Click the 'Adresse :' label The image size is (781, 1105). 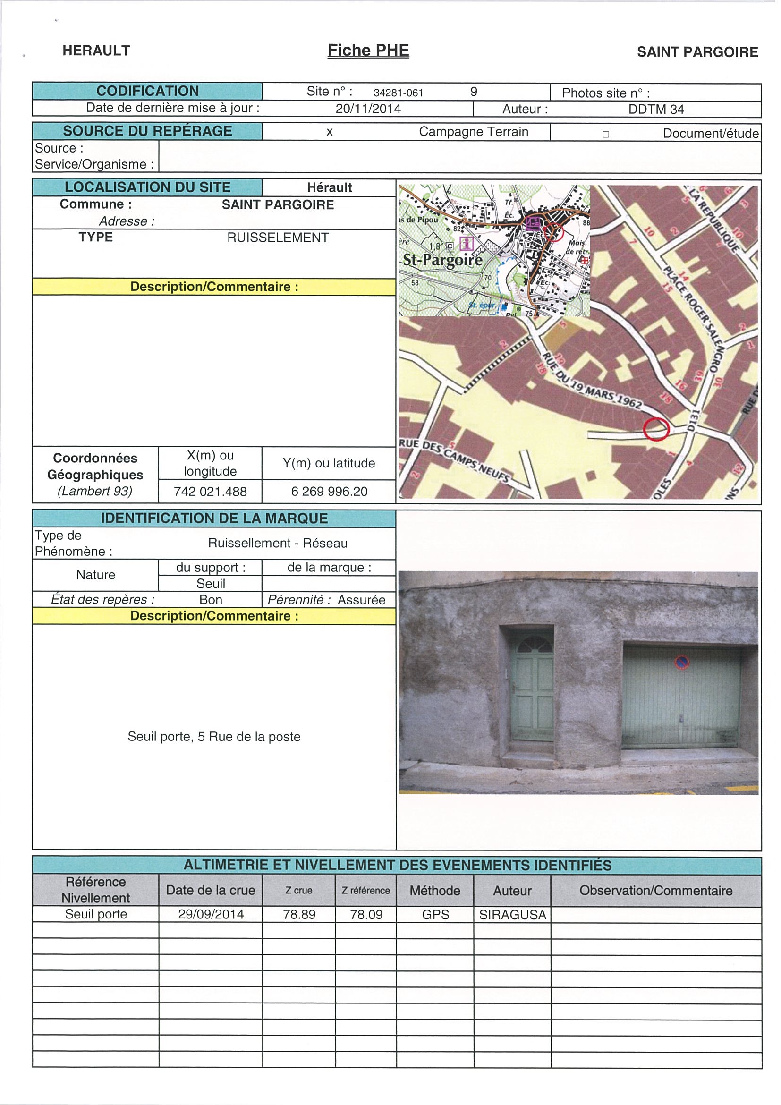click(x=127, y=221)
